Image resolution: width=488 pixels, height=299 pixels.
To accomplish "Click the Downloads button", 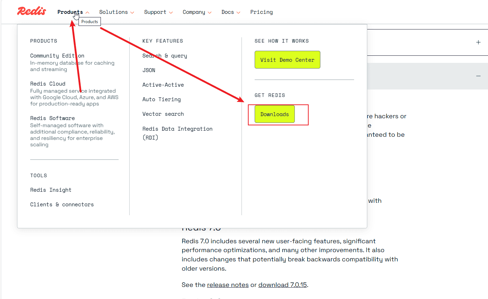I will 275,114.
